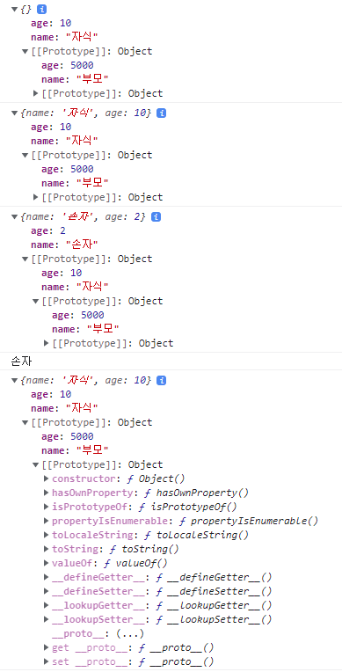Click the plain logged 손자 text line

(x=21, y=362)
